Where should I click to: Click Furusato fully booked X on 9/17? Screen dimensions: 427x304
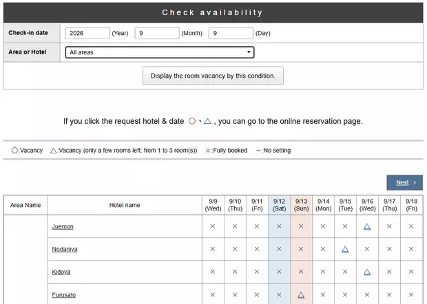pyautogui.click(x=389, y=294)
